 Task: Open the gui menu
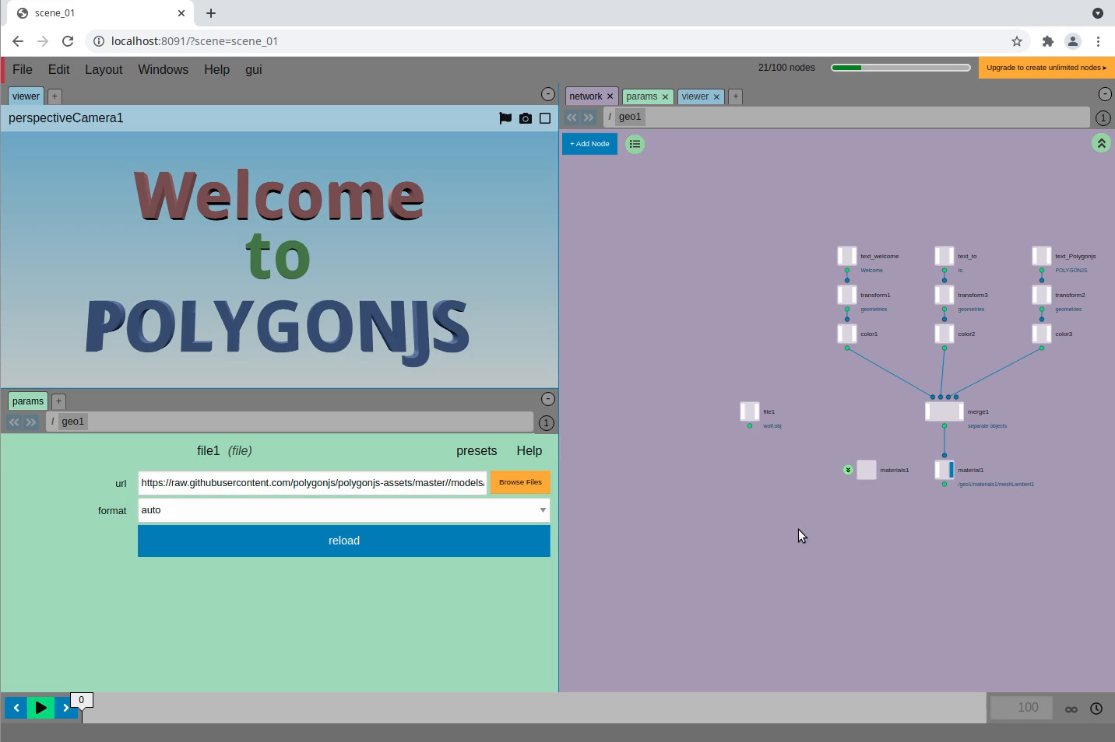click(x=253, y=69)
